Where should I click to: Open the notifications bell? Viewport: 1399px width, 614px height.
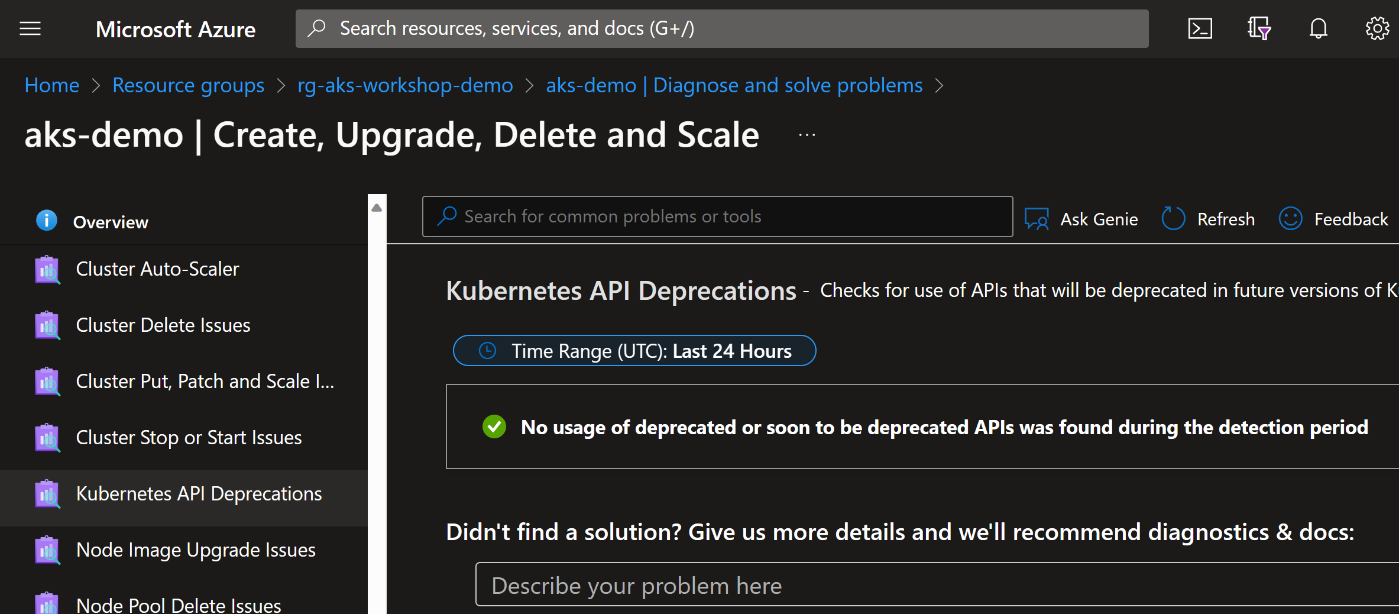pyautogui.click(x=1318, y=28)
